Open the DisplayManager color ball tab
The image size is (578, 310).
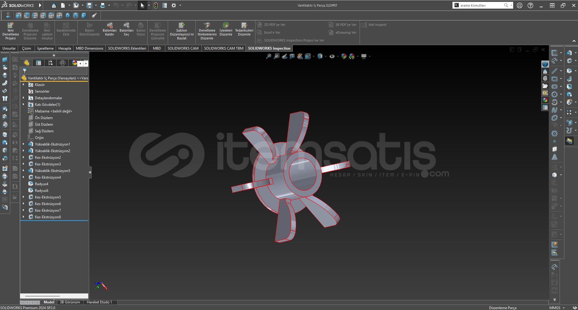[x=74, y=63]
